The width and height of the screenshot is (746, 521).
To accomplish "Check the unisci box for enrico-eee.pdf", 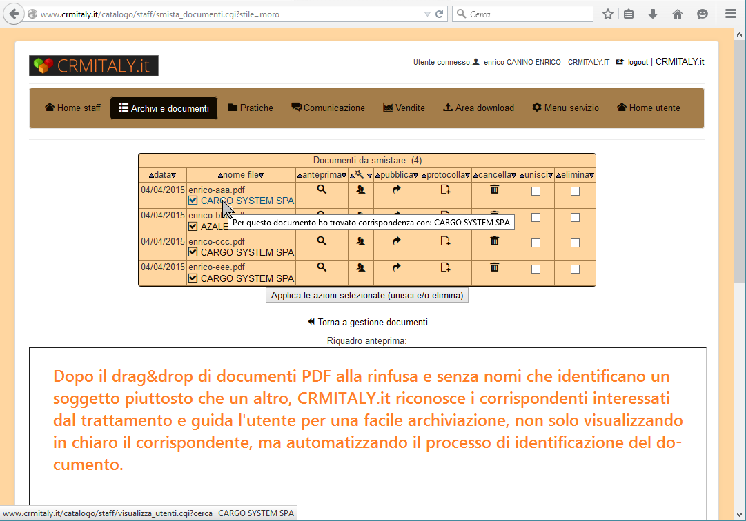I will pyautogui.click(x=536, y=269).
